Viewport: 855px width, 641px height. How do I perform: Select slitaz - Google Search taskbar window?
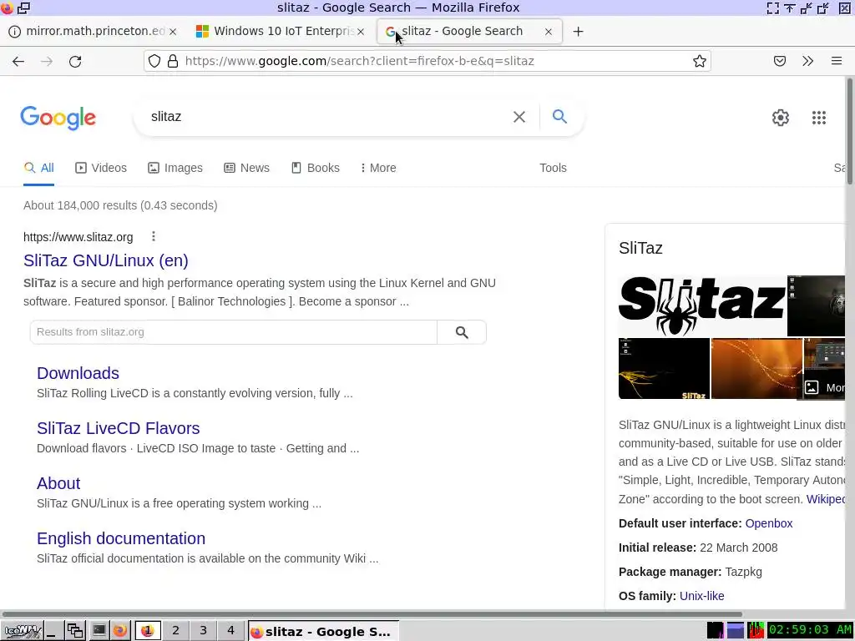pyautogui.click(x=323, y=631)
